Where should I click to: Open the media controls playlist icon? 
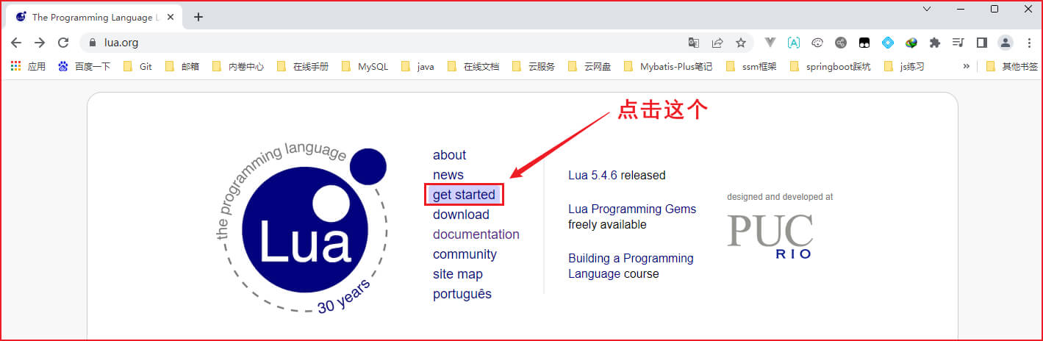coord(958,43)
